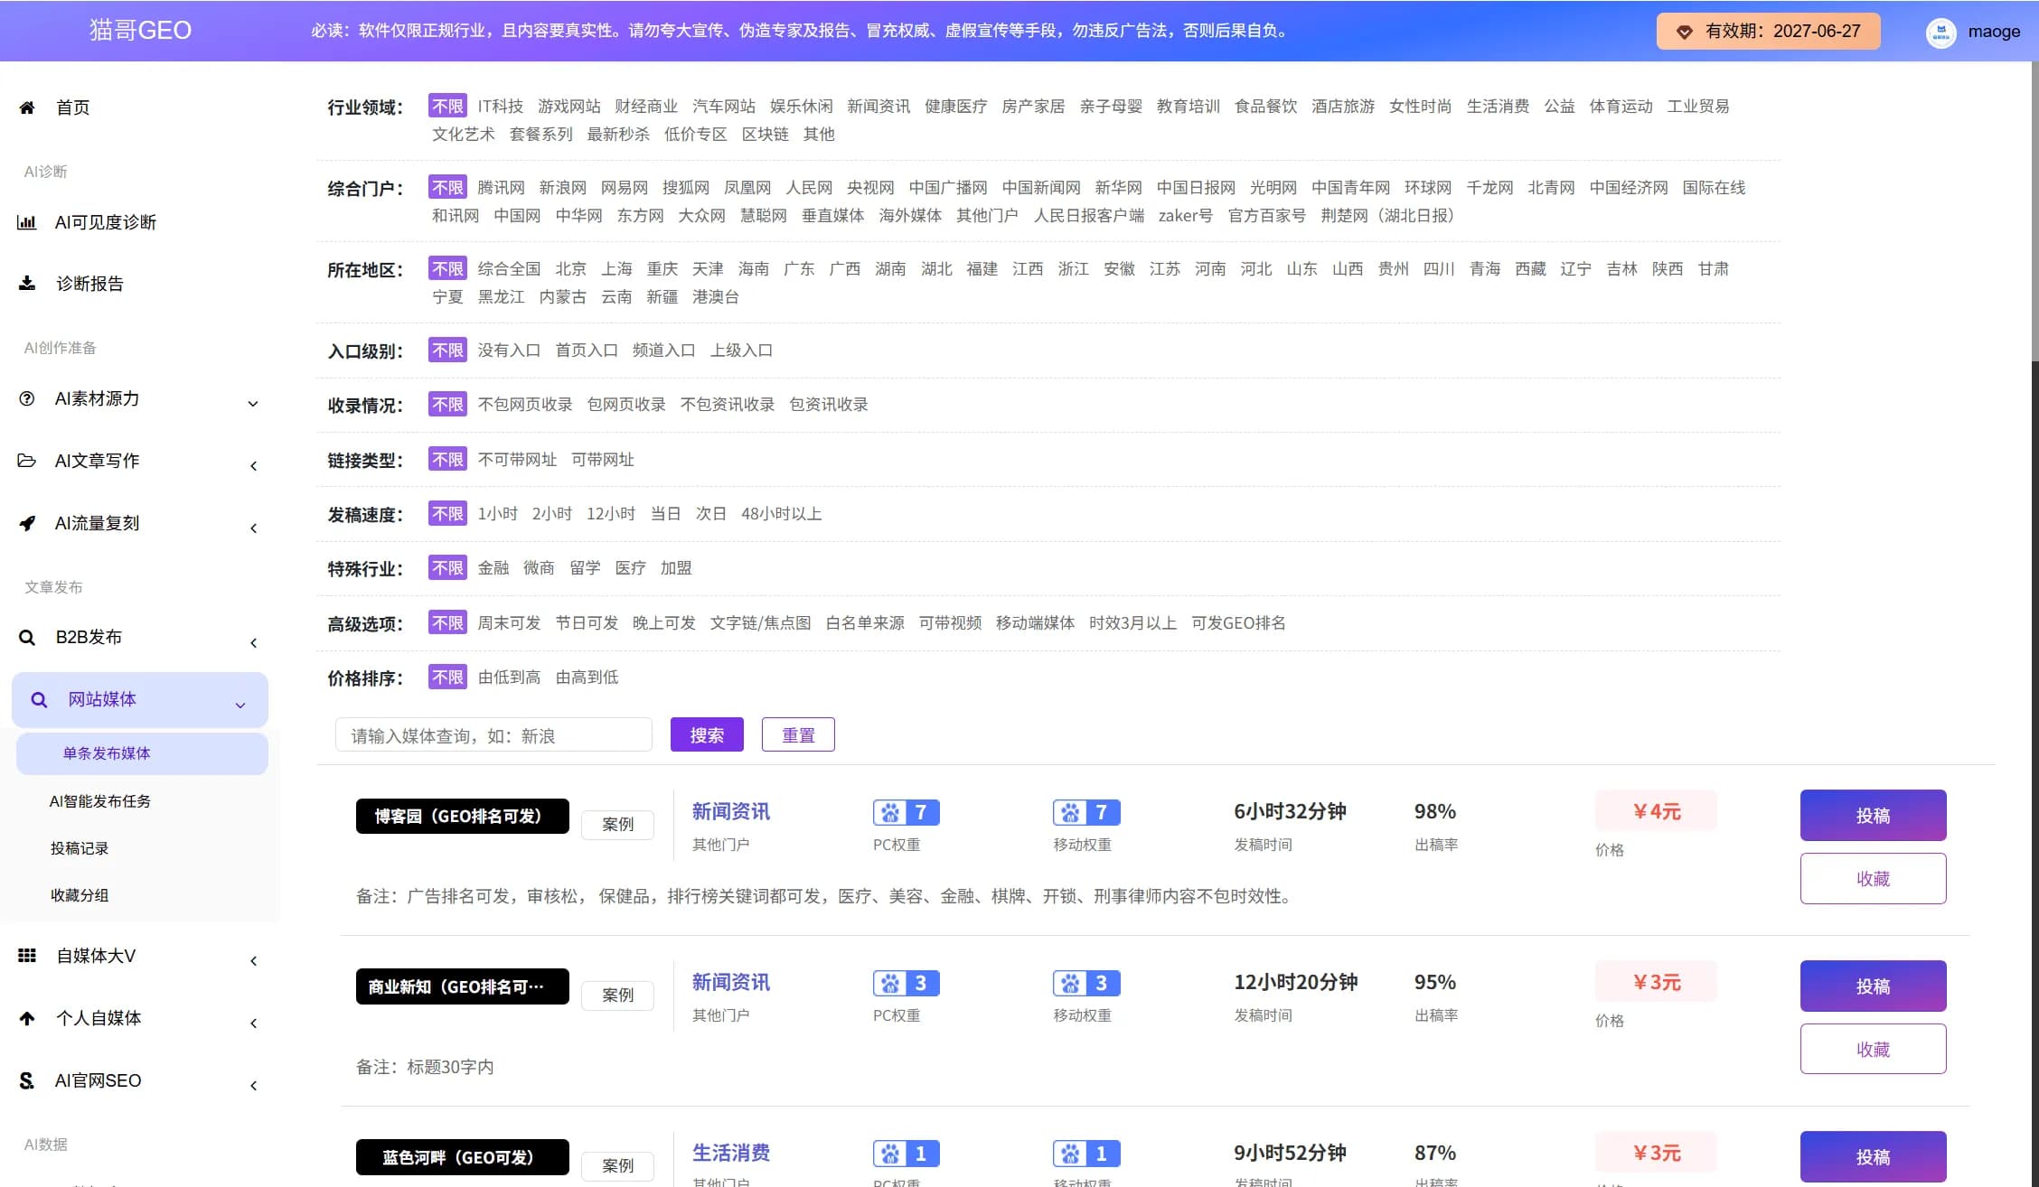Click 收藏 for 博客园
This screenshot has height=1187, width=2039.
click(1873, 879)
